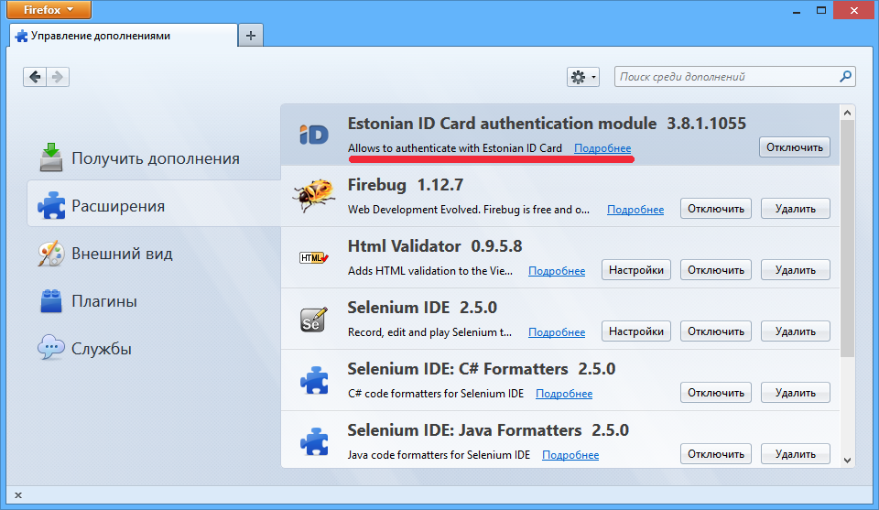Remove Selenium IDE with Удалить
This screenshot has height=510, width=879.
[795, 331]
